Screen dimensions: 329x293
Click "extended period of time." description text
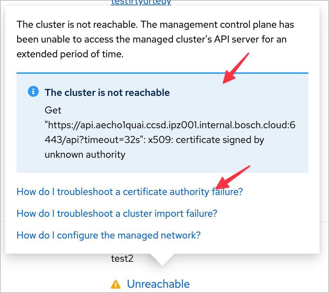(x=70, y=54)
